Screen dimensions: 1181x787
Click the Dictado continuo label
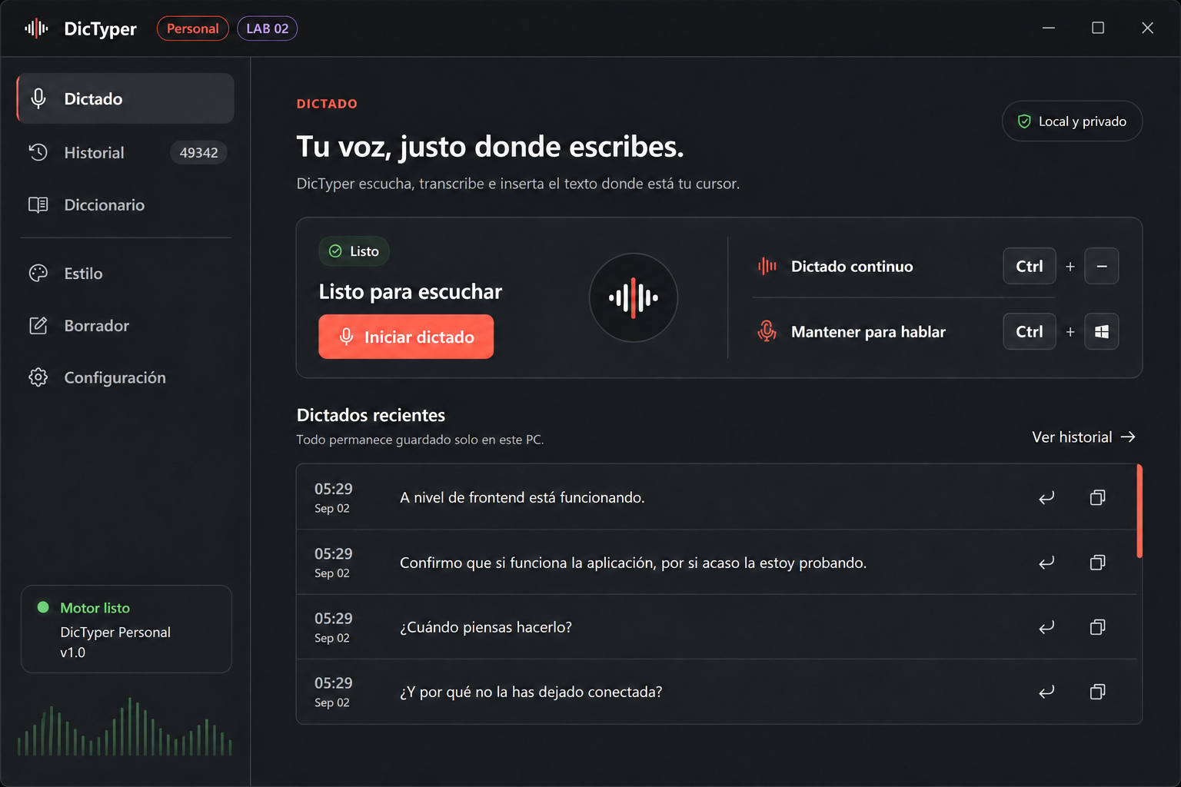pyautogui.click(x=852, y=266)
